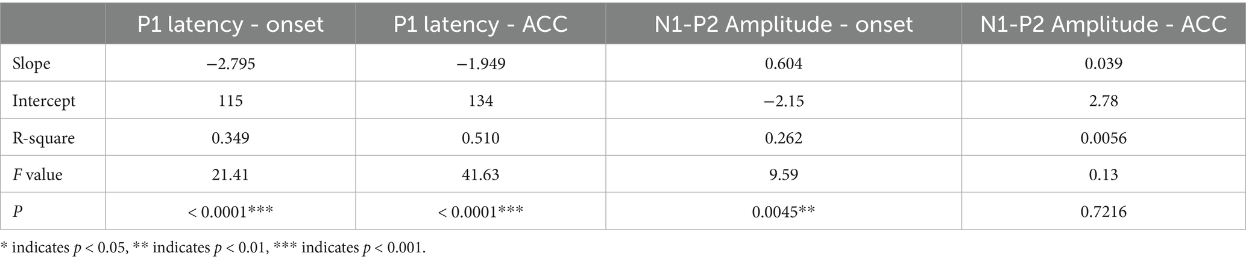This screenshot has height=262, width=1246.
Task: Click the P value 0.7216 cell
Action: point(1103,212)
